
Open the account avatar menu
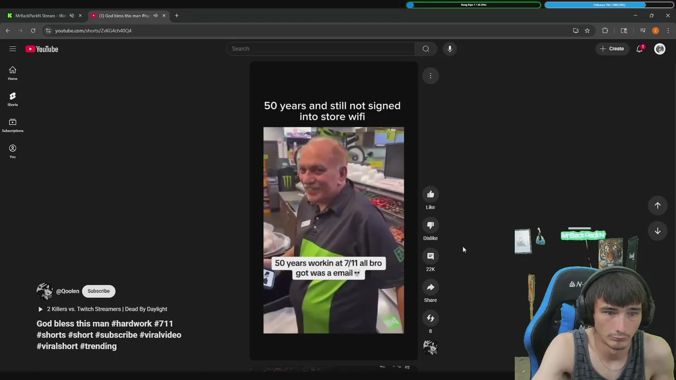click(660, 49)
